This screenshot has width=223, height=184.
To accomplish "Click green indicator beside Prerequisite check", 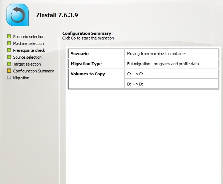I will click(x=9, y=50).
